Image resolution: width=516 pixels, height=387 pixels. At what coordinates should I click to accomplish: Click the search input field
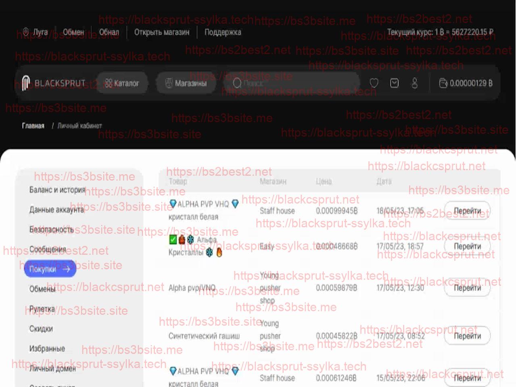(x=291, y=83)
